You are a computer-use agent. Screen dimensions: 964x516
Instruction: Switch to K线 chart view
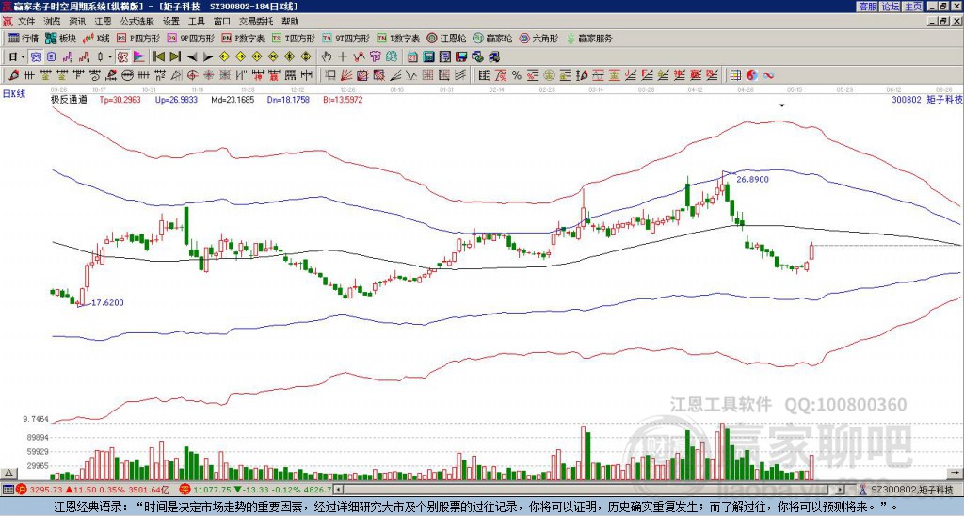click(97, 38)
